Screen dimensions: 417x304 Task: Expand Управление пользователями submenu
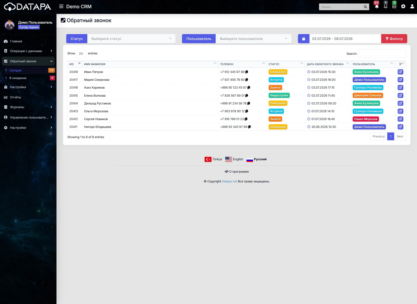[x=28, y=117]
